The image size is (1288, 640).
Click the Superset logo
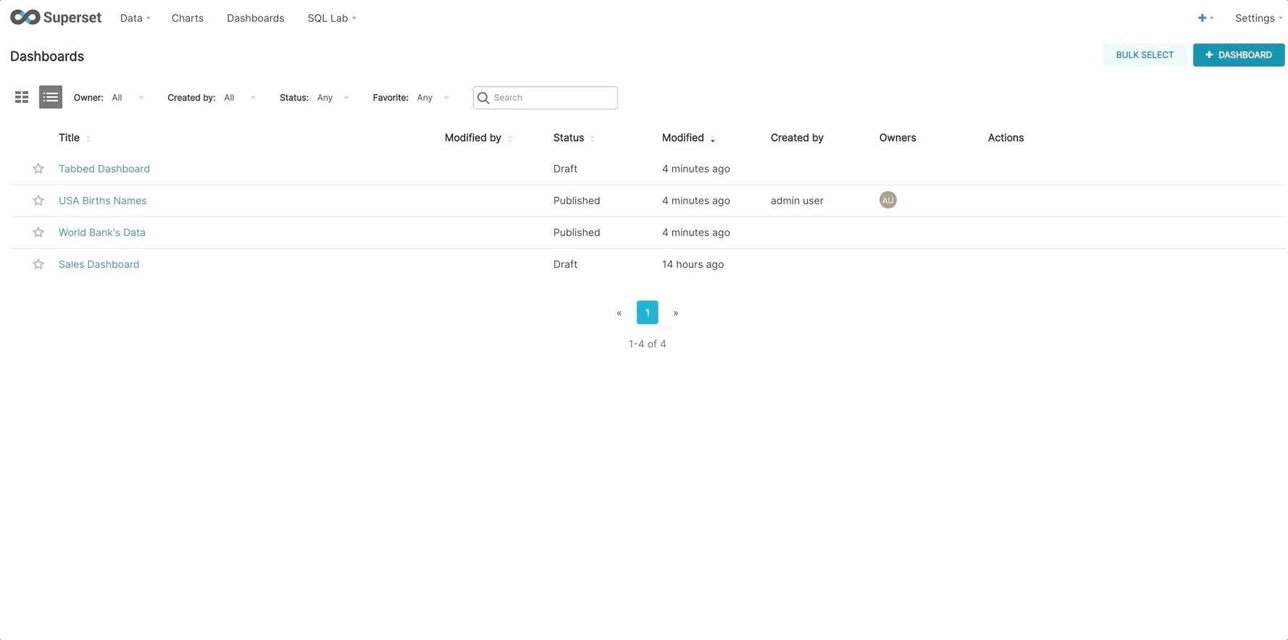pos(56,17)
